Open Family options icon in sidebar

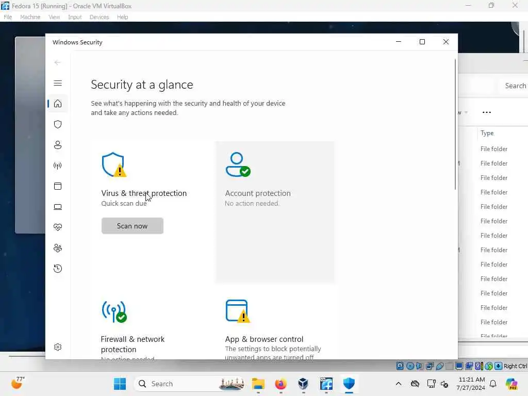[58, 248]
